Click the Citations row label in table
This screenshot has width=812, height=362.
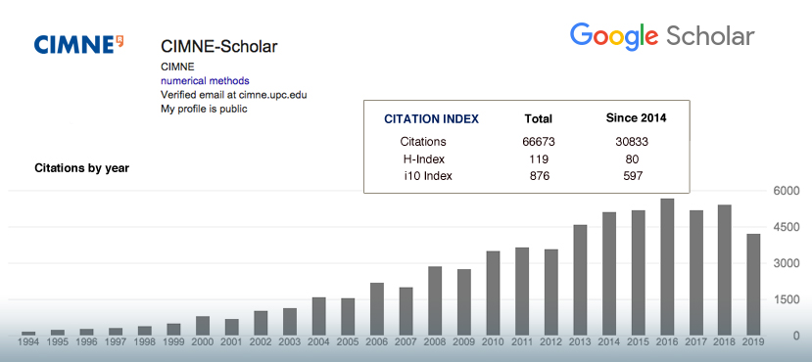pyautogui.click(x=423, y=142)
